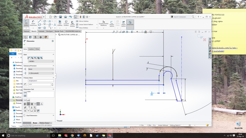Switch to the Evaluate tab
The image size is (246, 138).
42,31
